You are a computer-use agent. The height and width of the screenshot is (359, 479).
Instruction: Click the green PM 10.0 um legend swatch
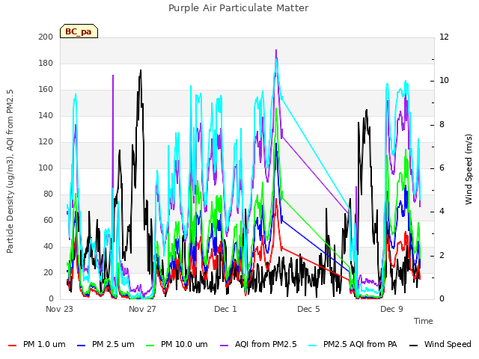[150, 346]
